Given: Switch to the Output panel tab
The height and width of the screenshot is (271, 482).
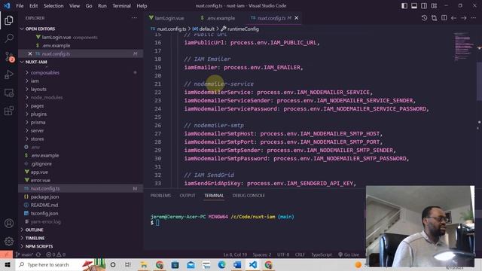Looking at the screenshot, I should pos(188,196).
